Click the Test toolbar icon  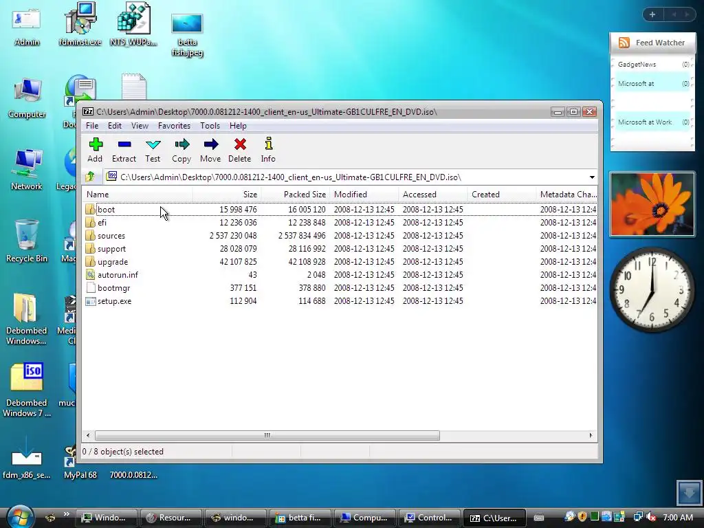click(x=153, y=144)
